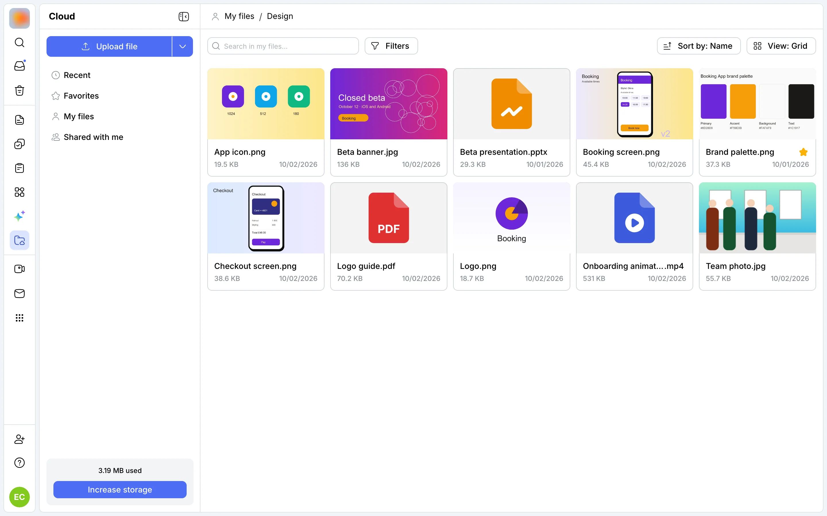This screenshot has width=827, height=516.
Task: Open the Filters menu
Action: [391, 46]
